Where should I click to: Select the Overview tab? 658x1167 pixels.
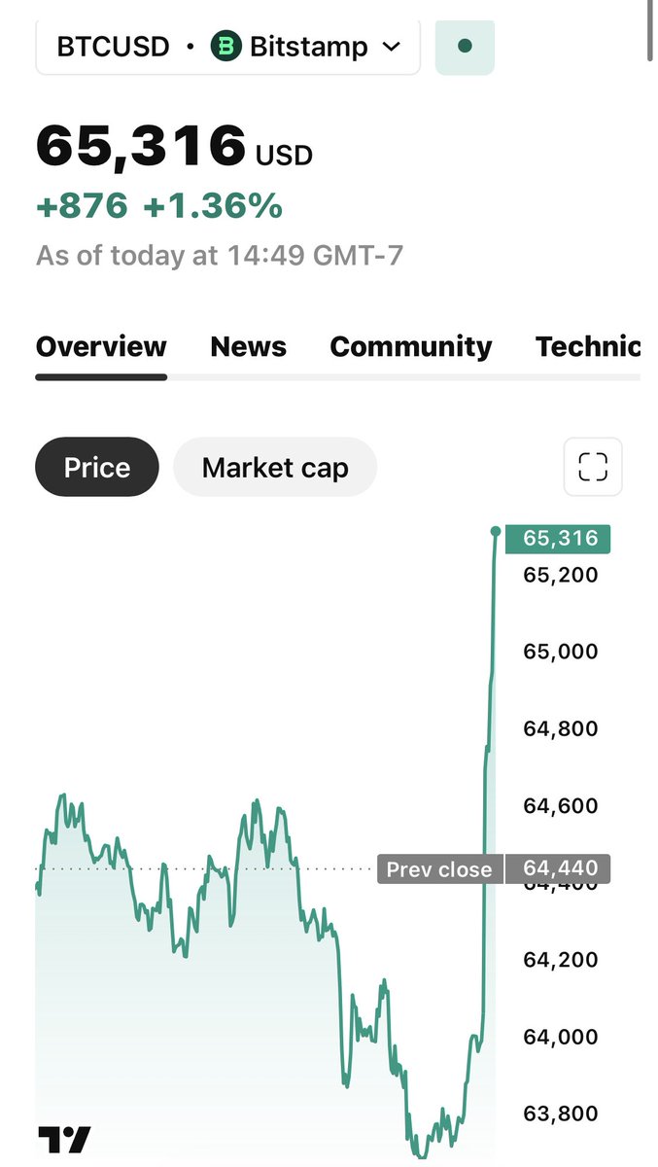(101, 347)
